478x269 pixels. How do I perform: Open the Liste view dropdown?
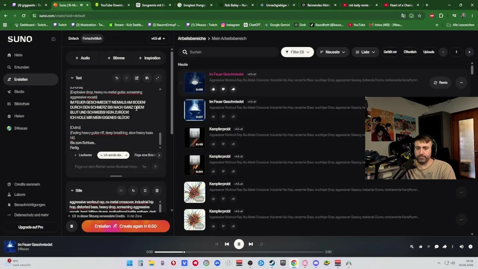point(365,52)
